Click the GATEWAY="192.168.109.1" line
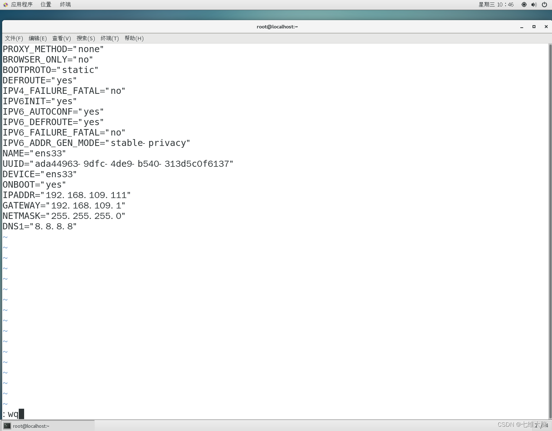Screen dimensions: 552x431 point(64,206)
